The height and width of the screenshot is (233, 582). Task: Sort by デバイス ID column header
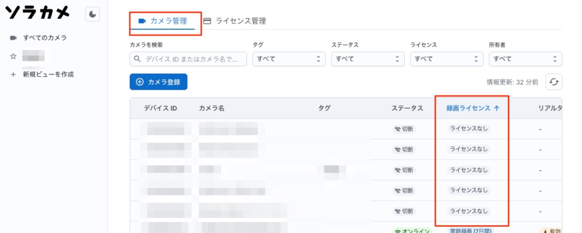[x=160, y=108]
